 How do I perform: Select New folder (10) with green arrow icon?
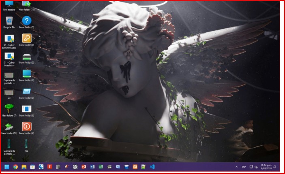pyautogui.click(x=9, y=126)
